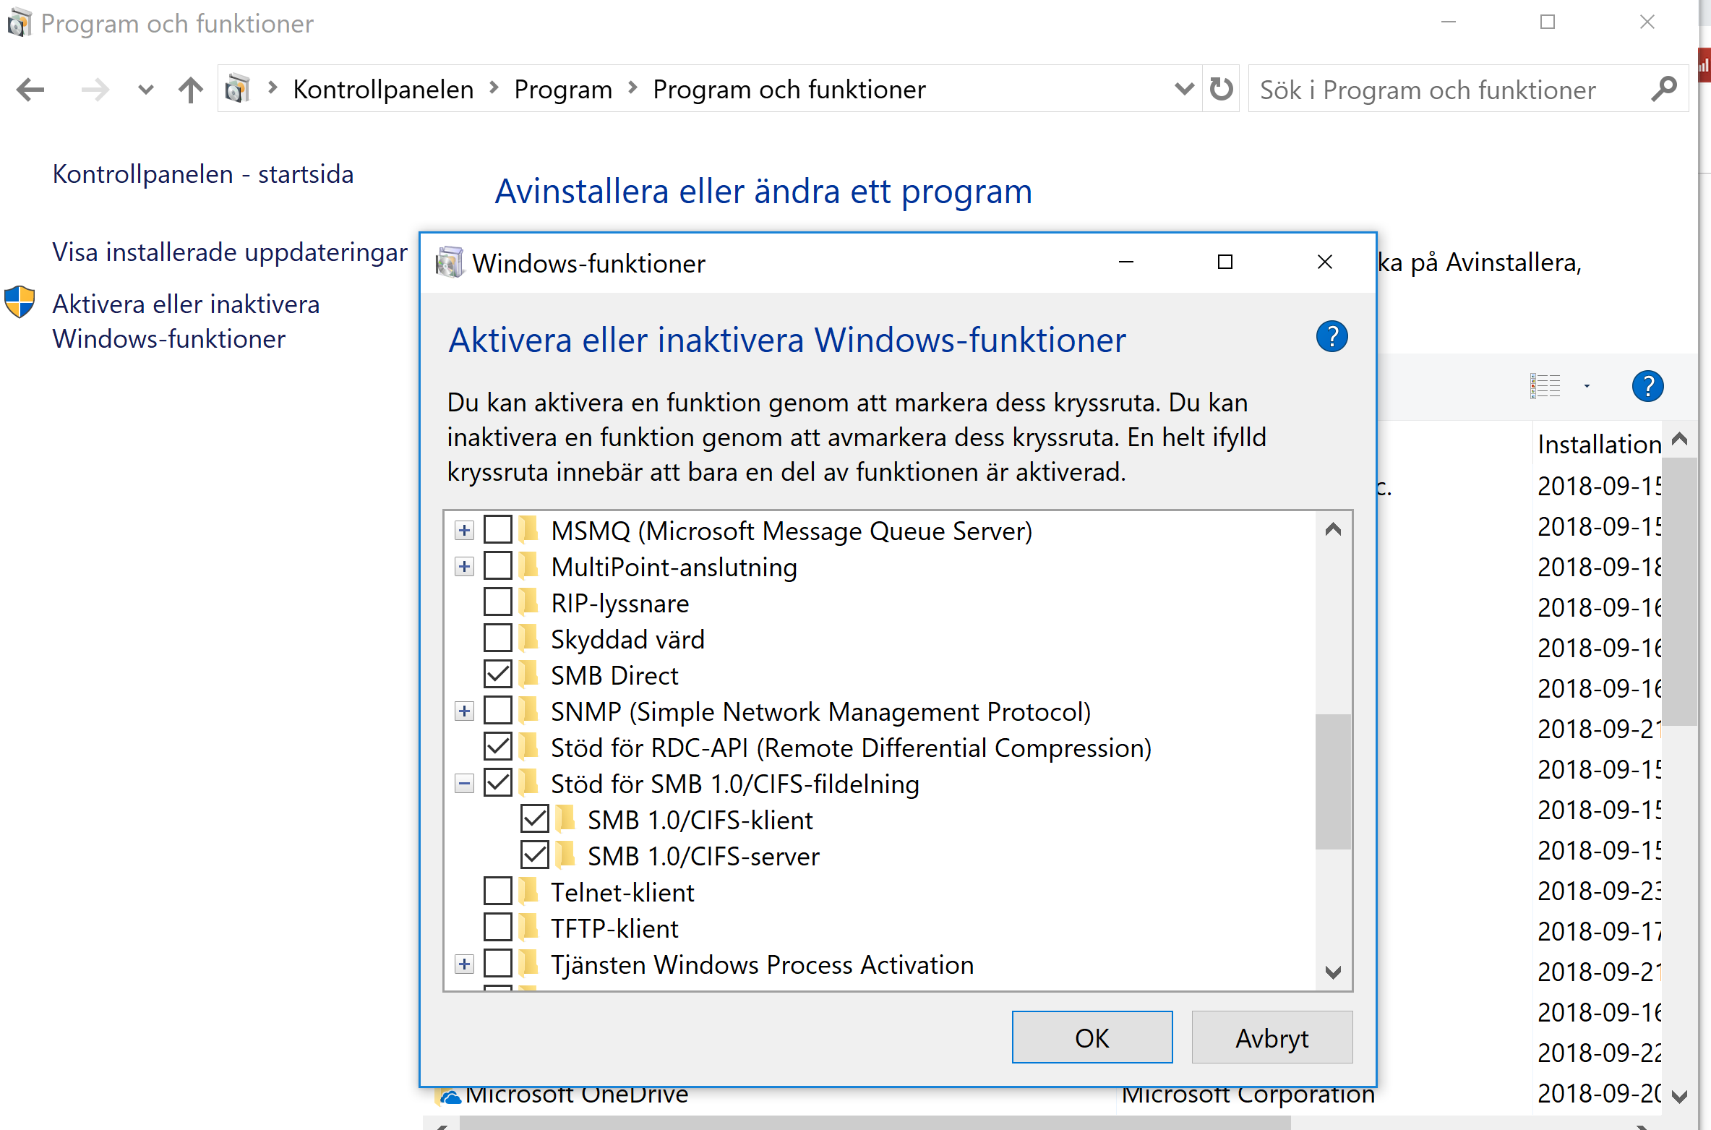Expand the MSMQ tree node
1711x1130 pixels.
coord(464,531)
